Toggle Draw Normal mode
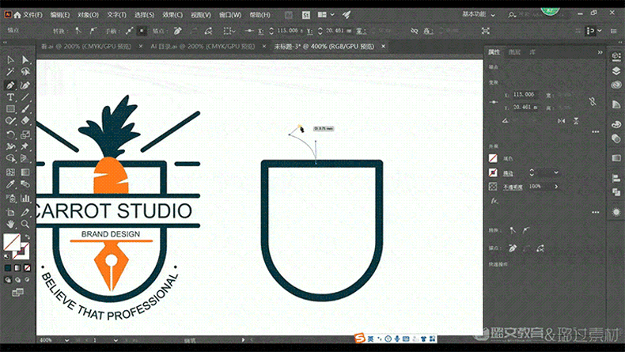625x352 pixels. point(8,280)
